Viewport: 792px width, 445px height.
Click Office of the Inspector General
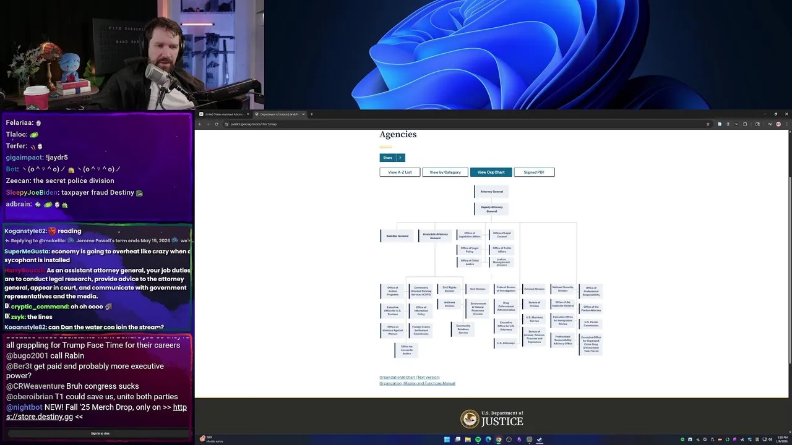coord(562,304)
